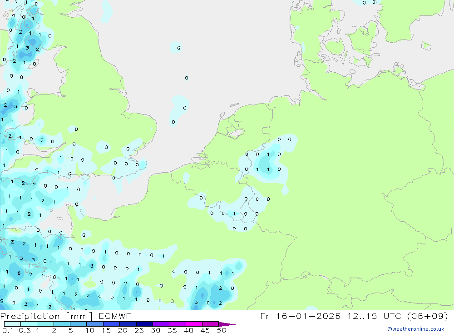This screenshot has height=333, width=454.
Task: Pick the 15–20 mm legend swatch
Action: coord(111,324)
